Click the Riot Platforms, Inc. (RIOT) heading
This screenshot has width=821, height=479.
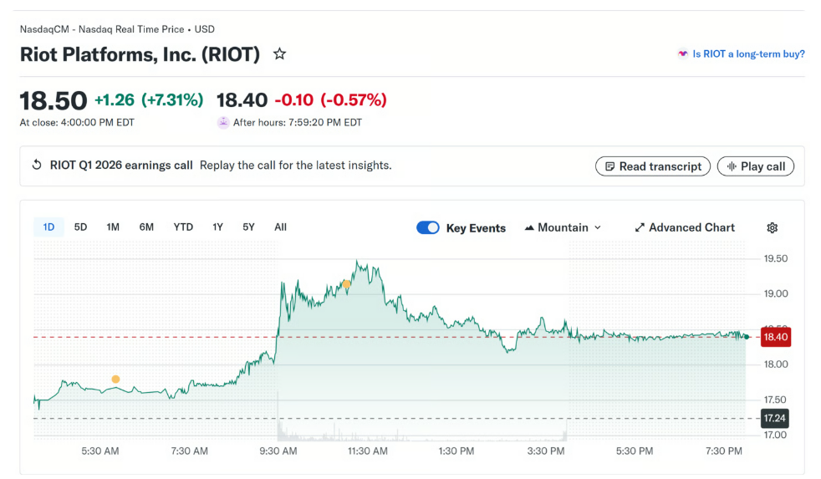tap(140, 54)
